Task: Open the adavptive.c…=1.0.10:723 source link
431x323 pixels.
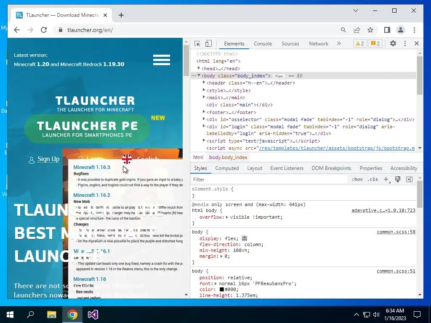Action: [x=383, y=210]
